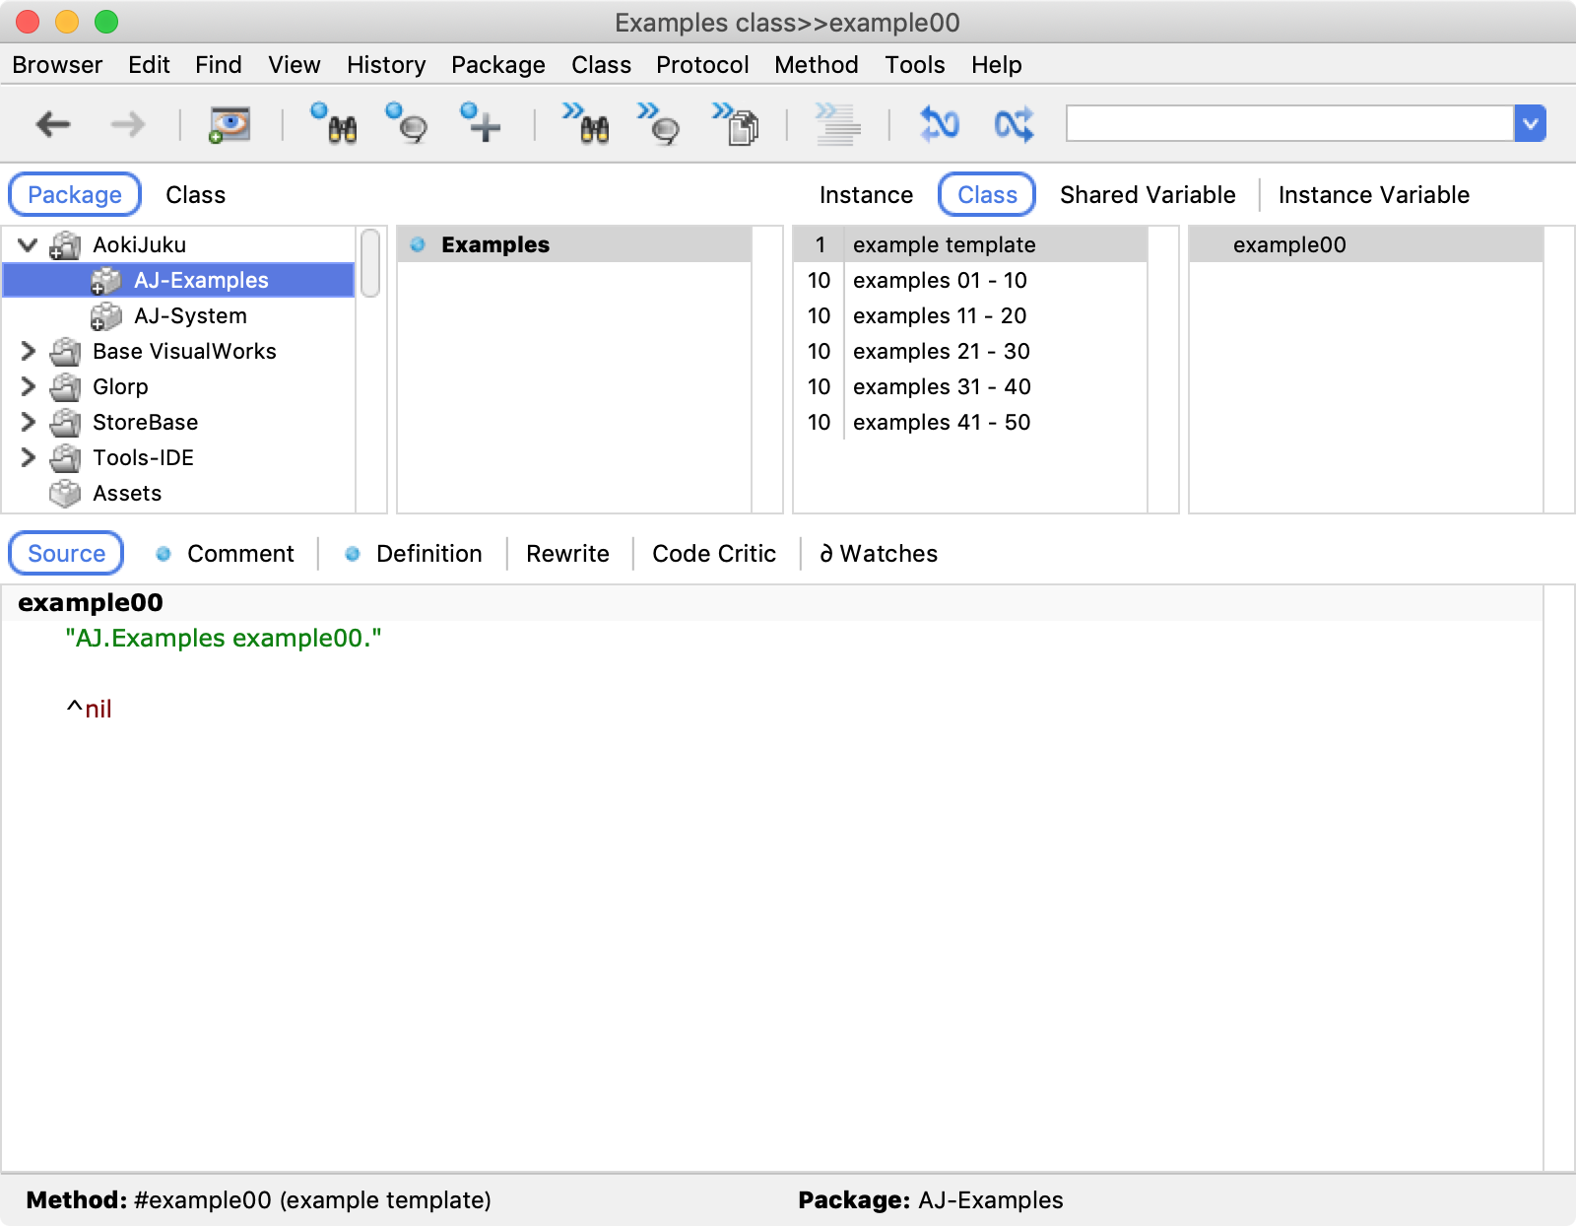1576x1226 pixels.
Task: Open the Method menu
Action: pyautogui.click(x=817, y=65)
